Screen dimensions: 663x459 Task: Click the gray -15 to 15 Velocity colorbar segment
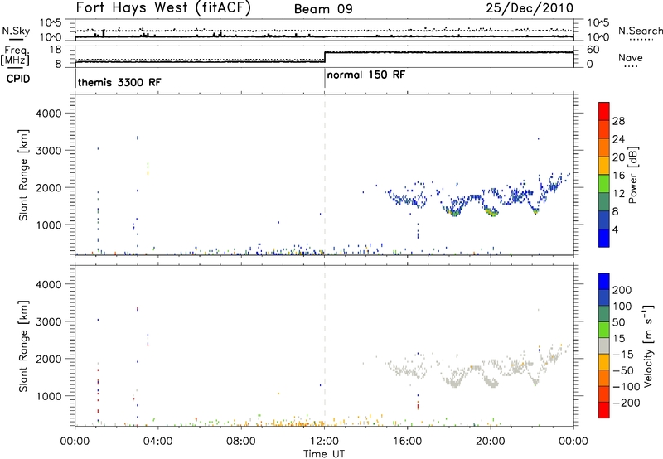[x=604, y=345]
